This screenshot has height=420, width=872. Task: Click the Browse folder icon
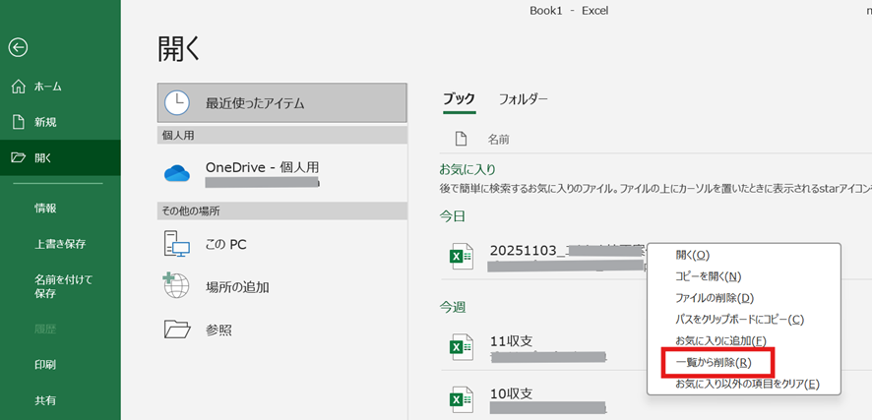(177, 329)
